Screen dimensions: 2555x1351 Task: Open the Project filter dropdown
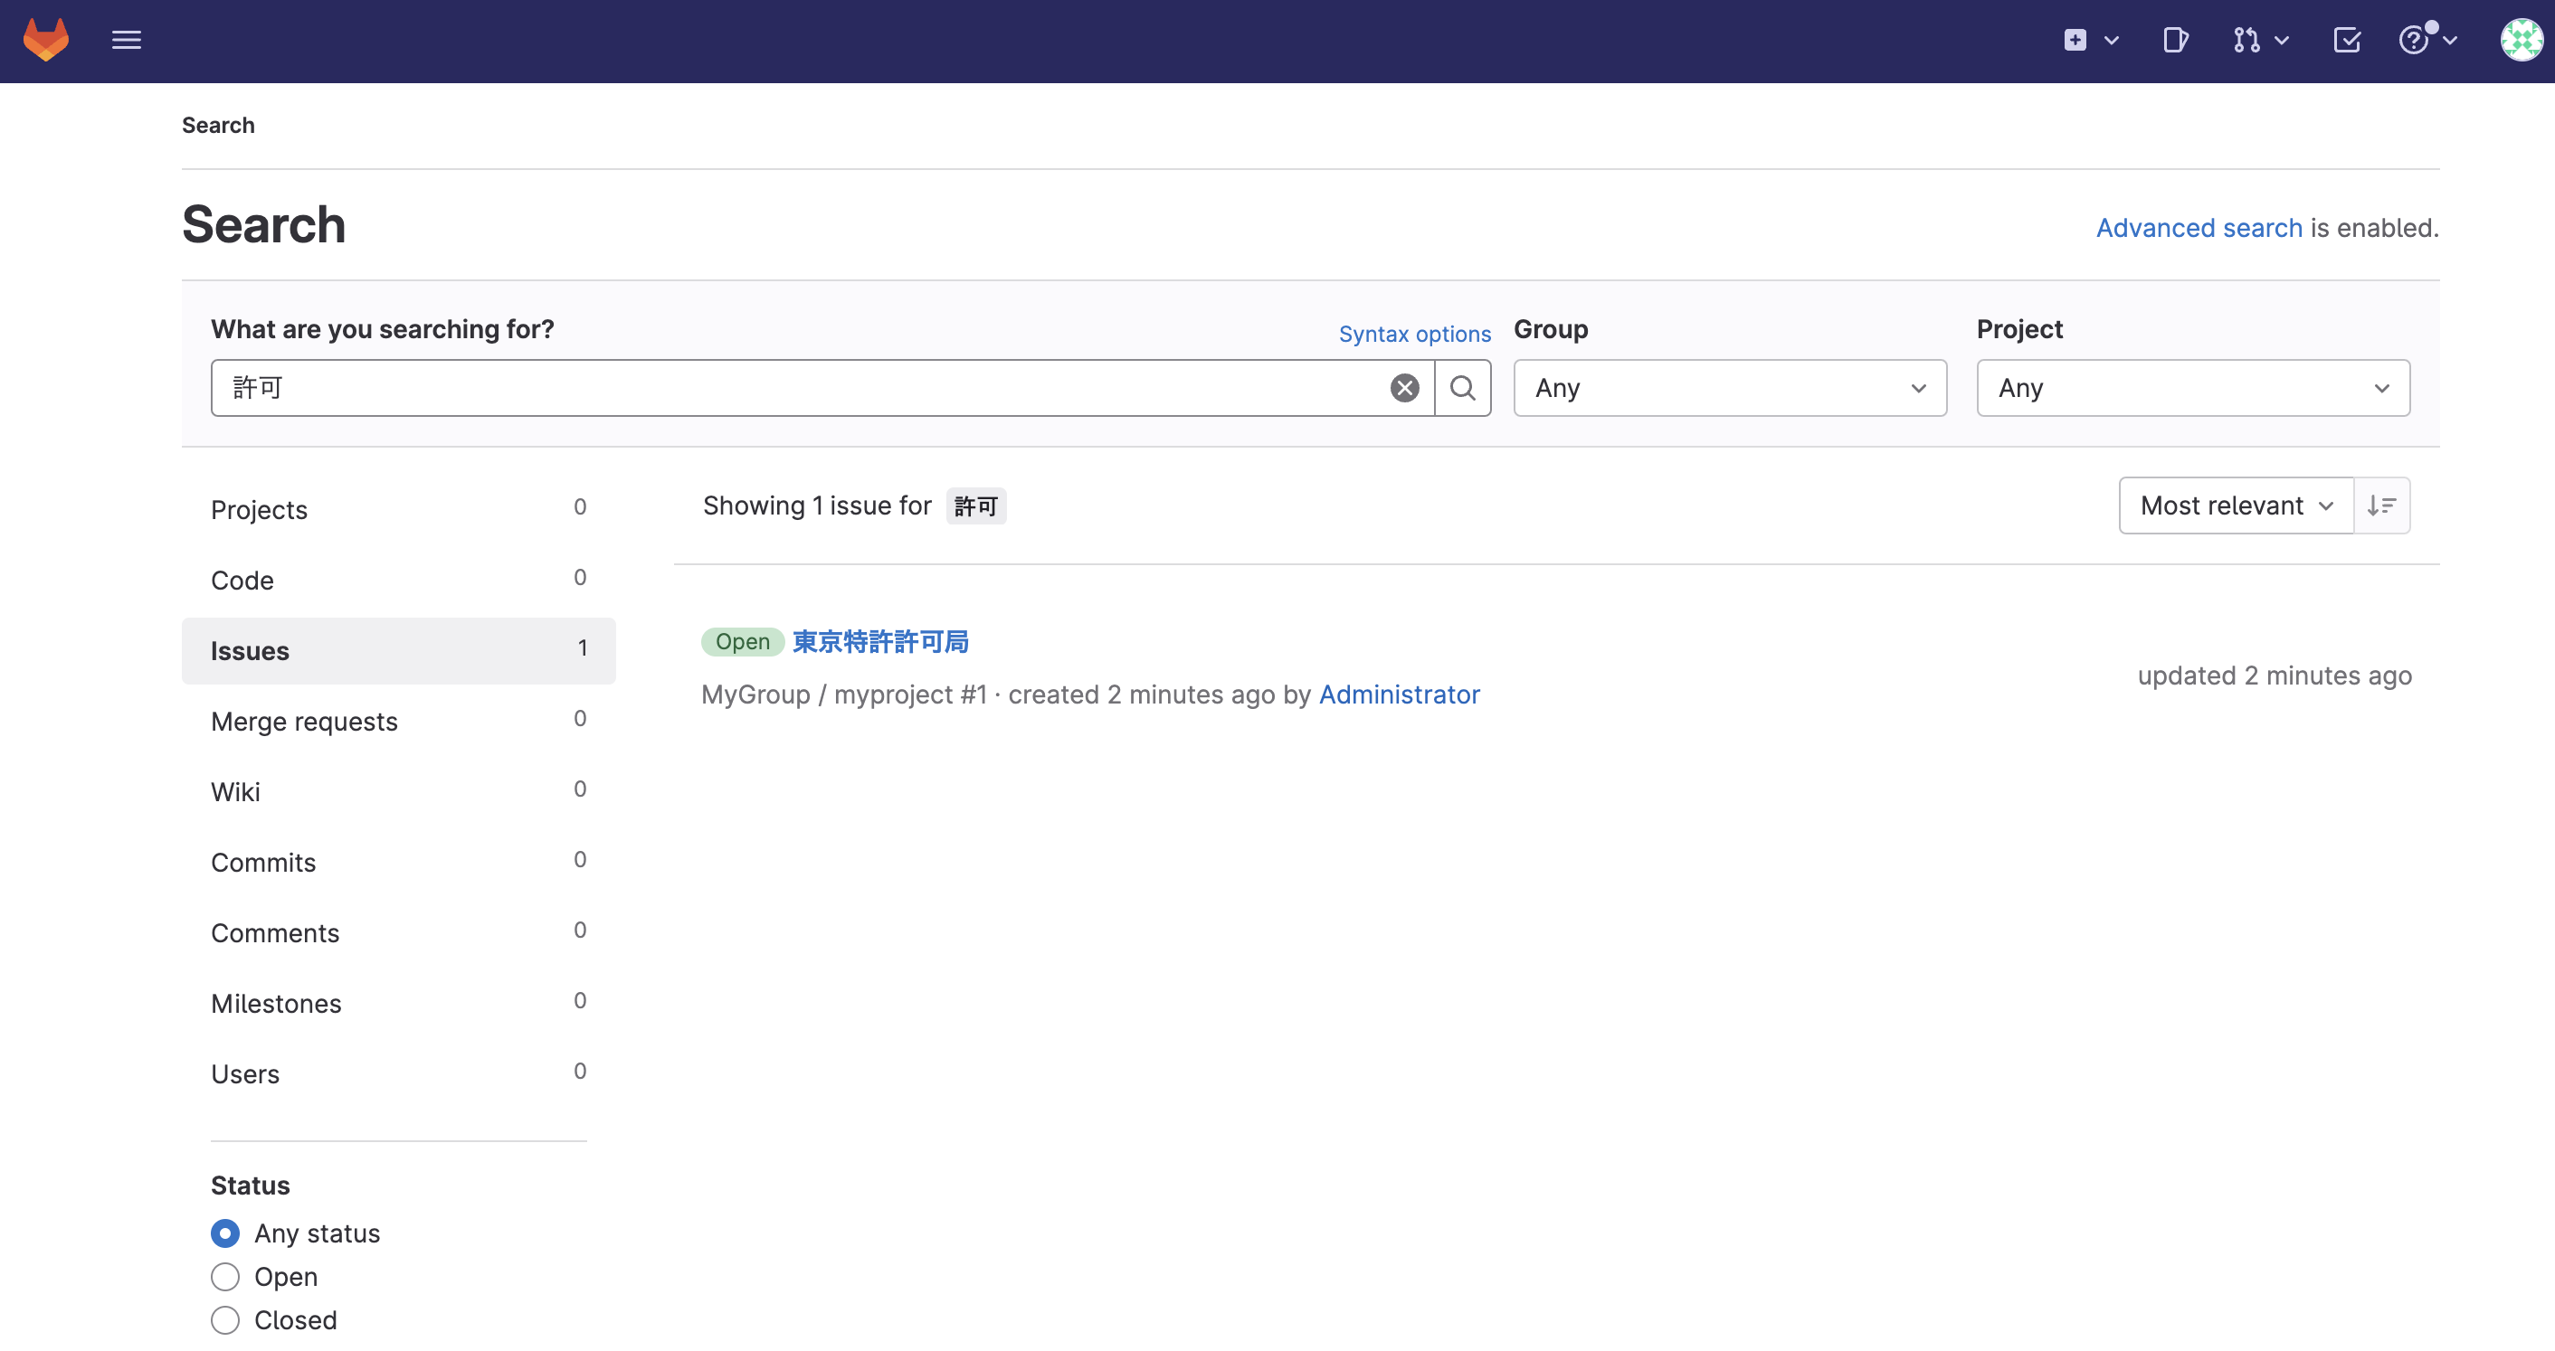click(x=2192, y=388)
